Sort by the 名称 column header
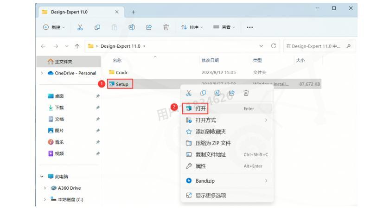The width and height of the screenshot is (390, 210). pos(117,60)
